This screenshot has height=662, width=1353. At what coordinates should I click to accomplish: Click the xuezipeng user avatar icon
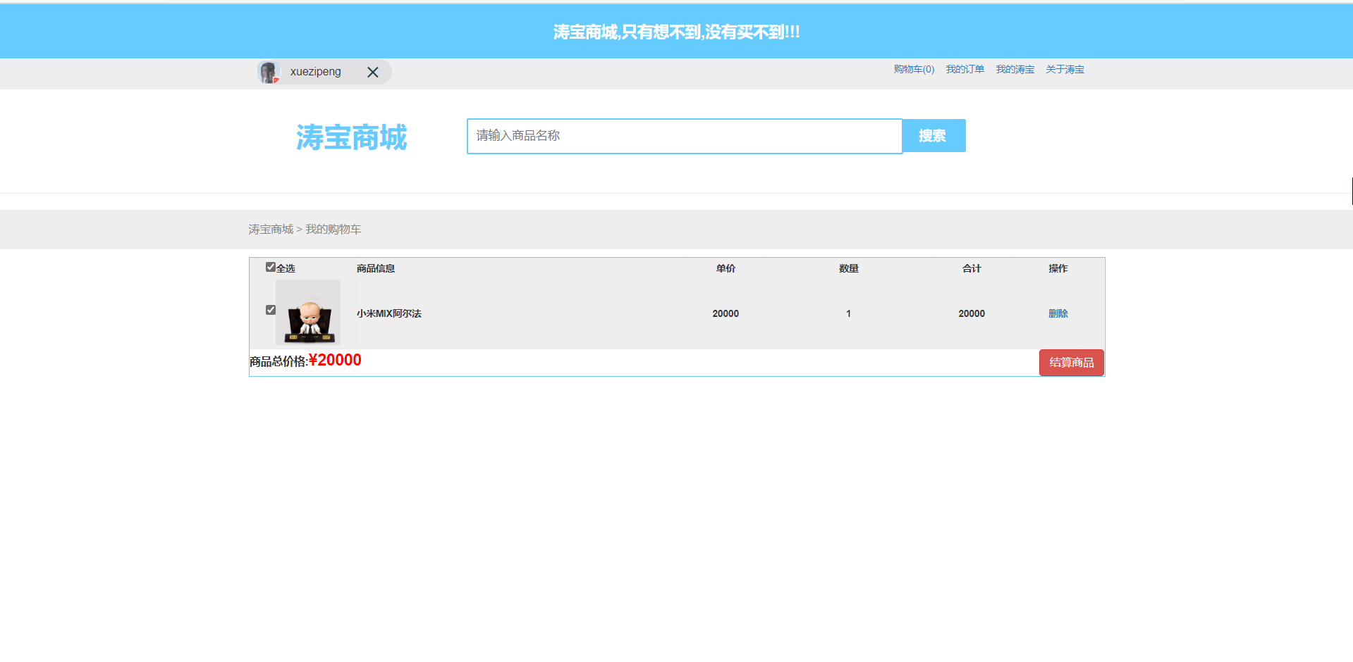pyautogui.click(x=268, y=72)
